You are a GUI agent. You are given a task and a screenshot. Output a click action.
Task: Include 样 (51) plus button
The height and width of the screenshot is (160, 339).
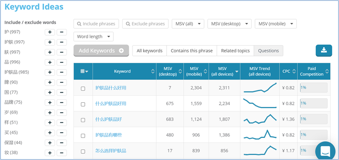50,123
